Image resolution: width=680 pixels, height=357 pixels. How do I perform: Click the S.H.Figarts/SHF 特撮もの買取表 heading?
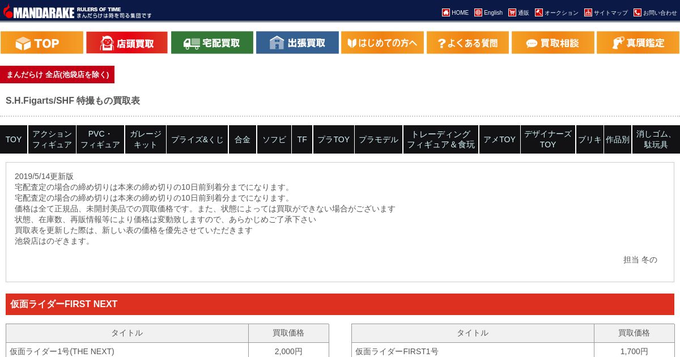tap(73, 101)
